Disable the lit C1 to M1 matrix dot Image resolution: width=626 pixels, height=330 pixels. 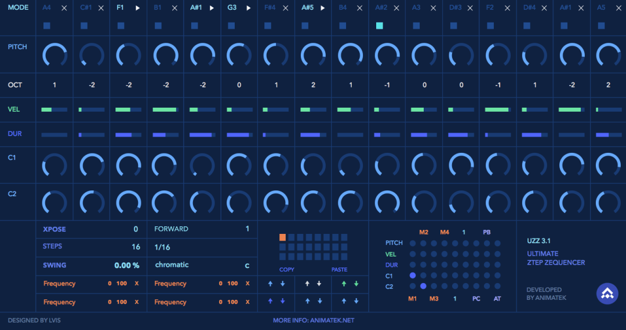pyautogui.click(x=413, y=276)
